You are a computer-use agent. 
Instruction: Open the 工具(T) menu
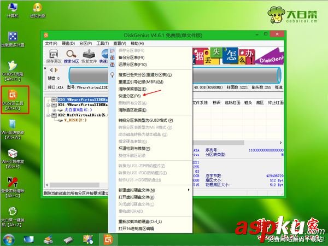[103, 43]
